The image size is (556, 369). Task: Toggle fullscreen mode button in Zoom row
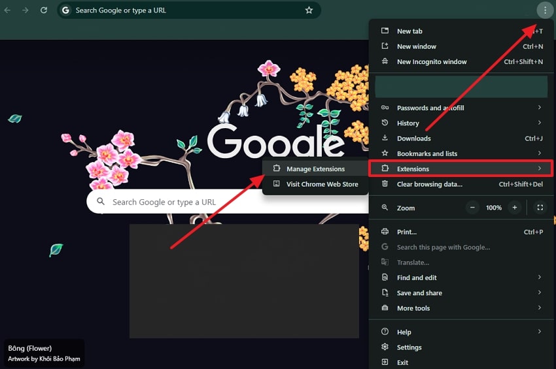pos(540,208)
